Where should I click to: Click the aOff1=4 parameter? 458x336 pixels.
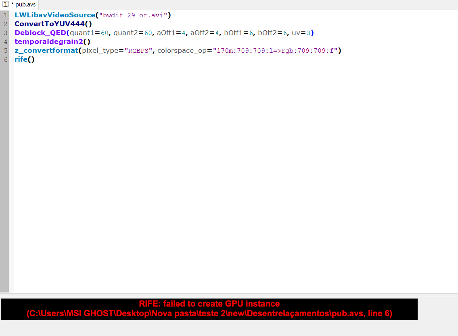[x=171, y=33]
